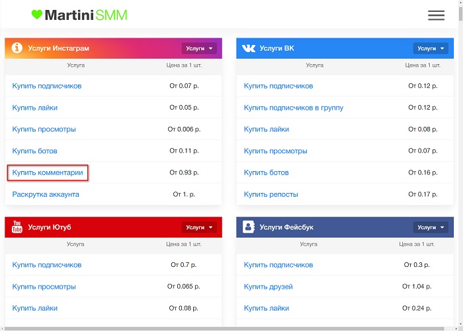Image resolution: width=463 pixels, height=331 pixels.
Task: Open Instagram Купить ботов link
Action: point(34,151)
